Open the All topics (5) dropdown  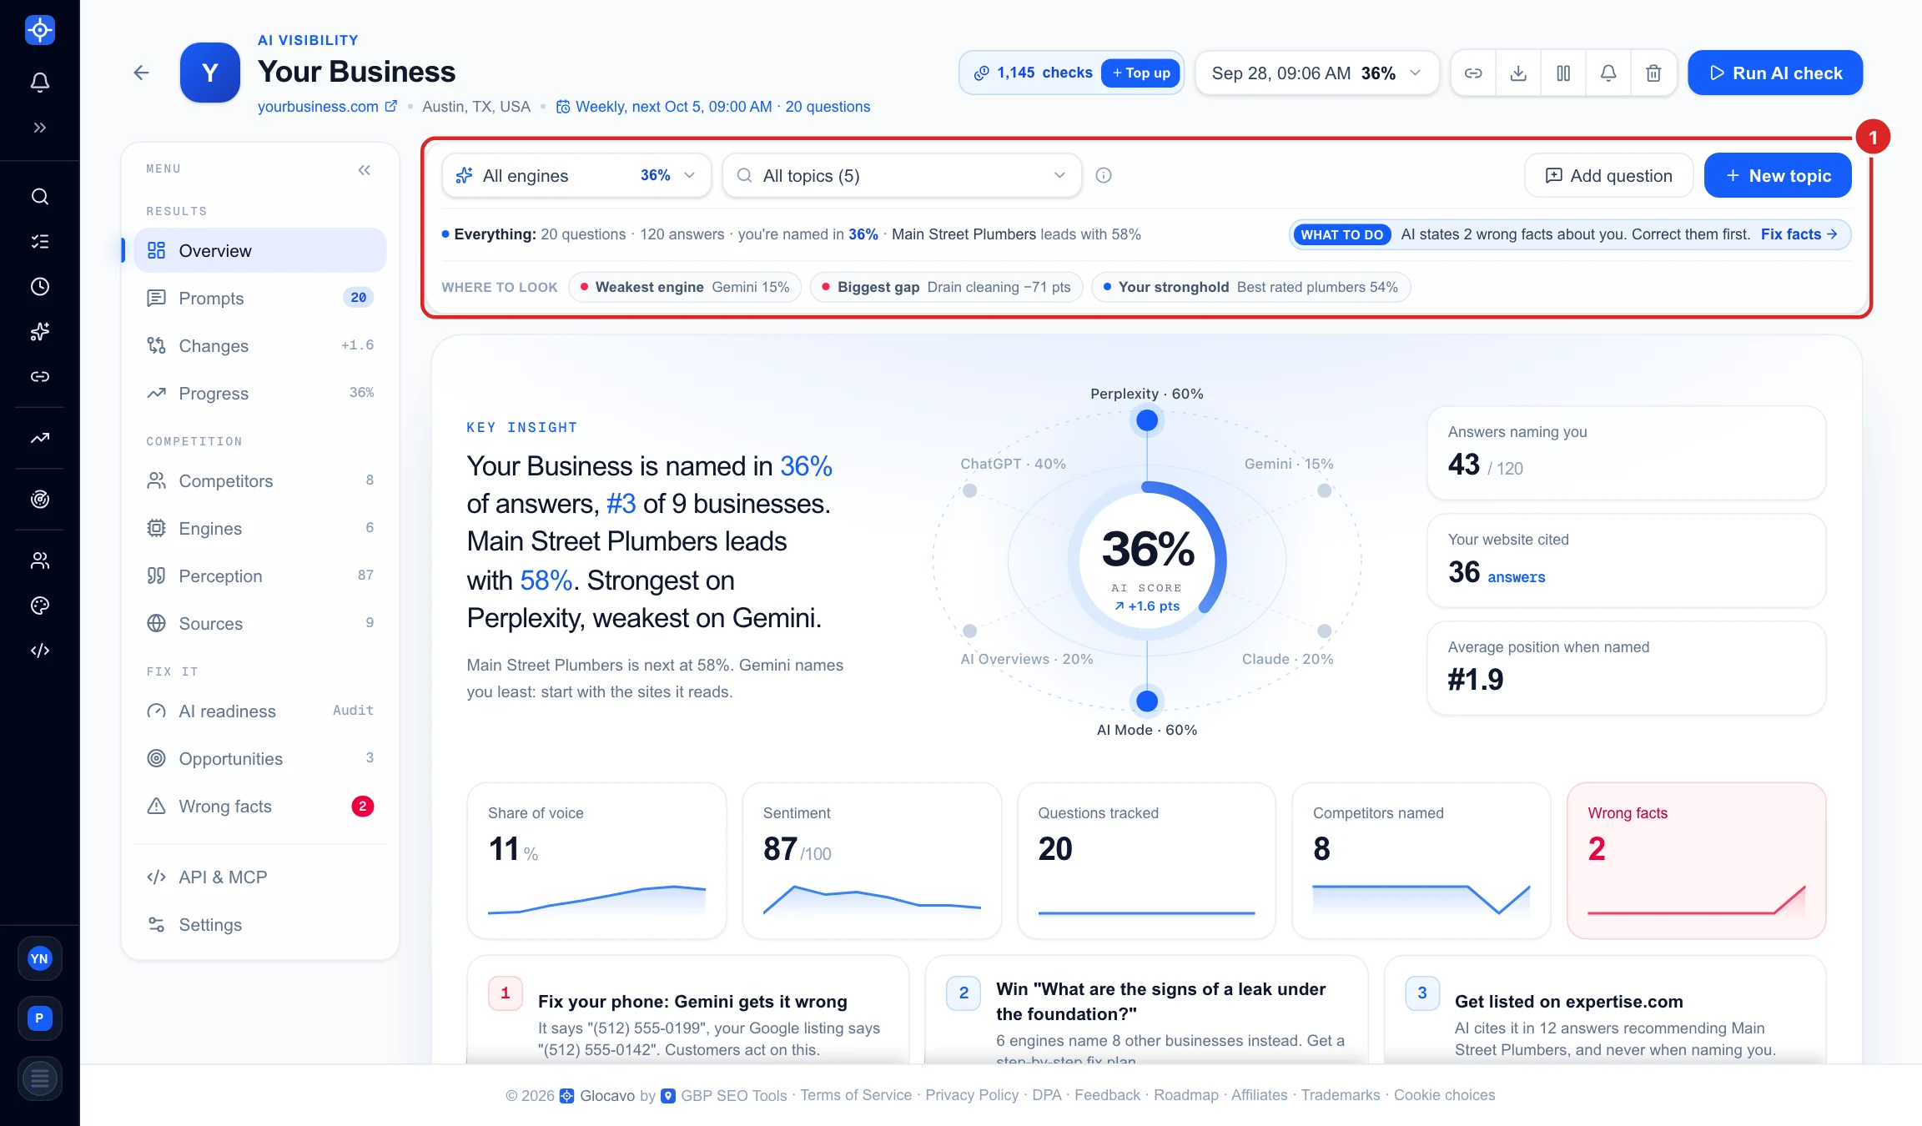tap(902, 175)
